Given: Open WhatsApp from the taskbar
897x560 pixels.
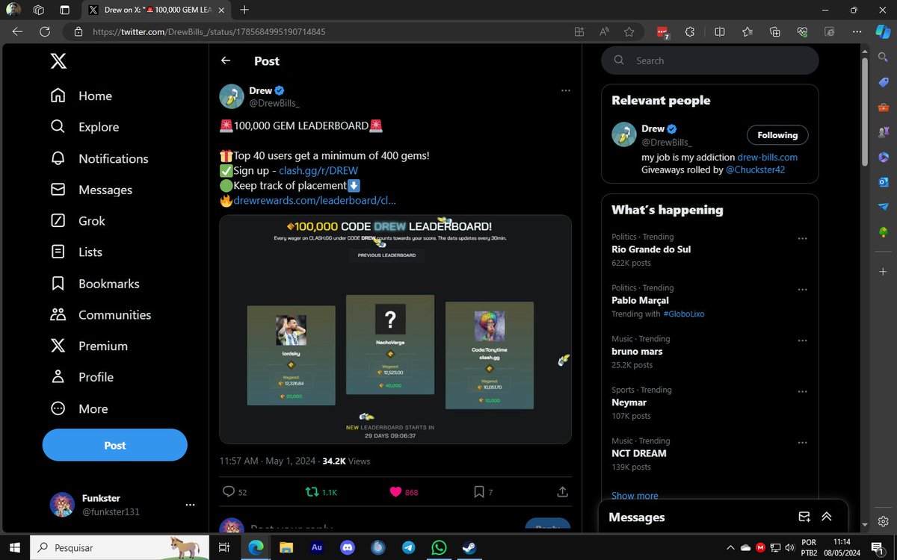Looking at the screenshot, I should click(x=439, y=547).
